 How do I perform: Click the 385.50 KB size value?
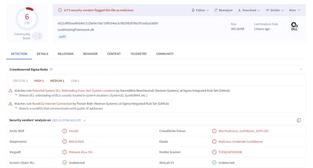coord(238,29)
